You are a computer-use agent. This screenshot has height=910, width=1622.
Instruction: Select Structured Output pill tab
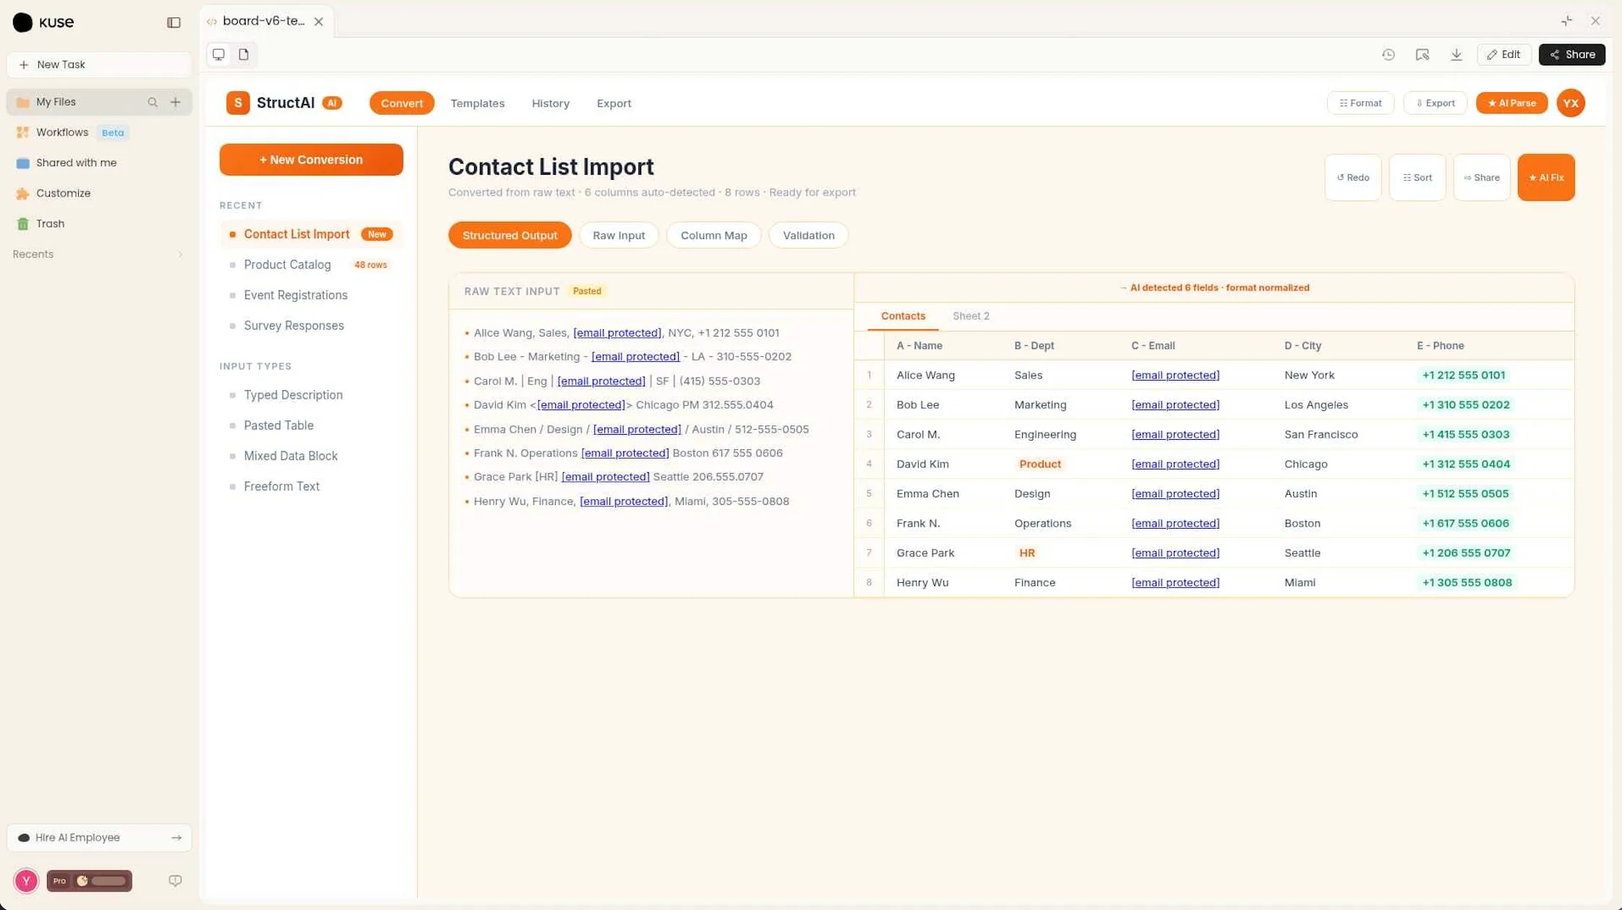point(510,235)
